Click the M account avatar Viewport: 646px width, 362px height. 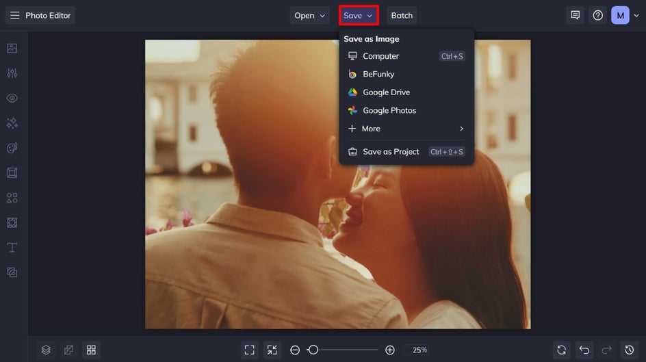[620, 15]
